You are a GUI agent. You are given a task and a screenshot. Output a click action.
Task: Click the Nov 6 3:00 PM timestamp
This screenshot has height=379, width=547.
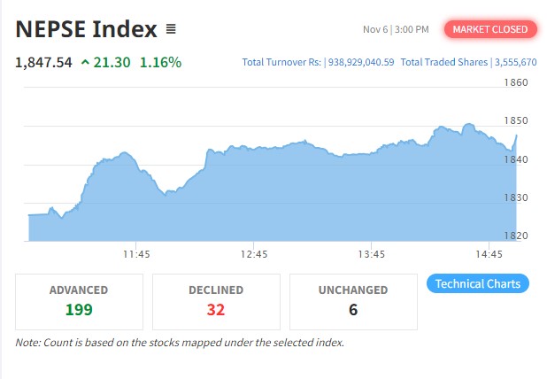pyautogui.click(x=396, y=29)
